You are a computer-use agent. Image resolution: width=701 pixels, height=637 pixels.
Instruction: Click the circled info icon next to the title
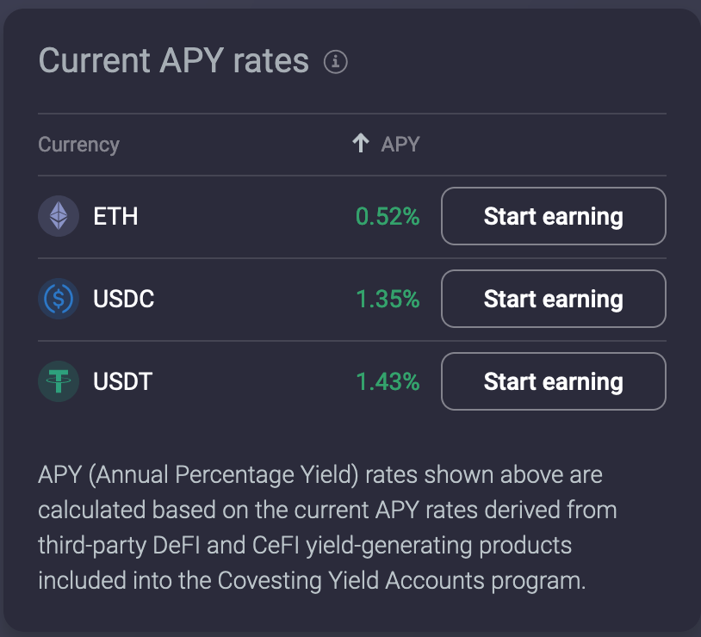tap(337, 62)
